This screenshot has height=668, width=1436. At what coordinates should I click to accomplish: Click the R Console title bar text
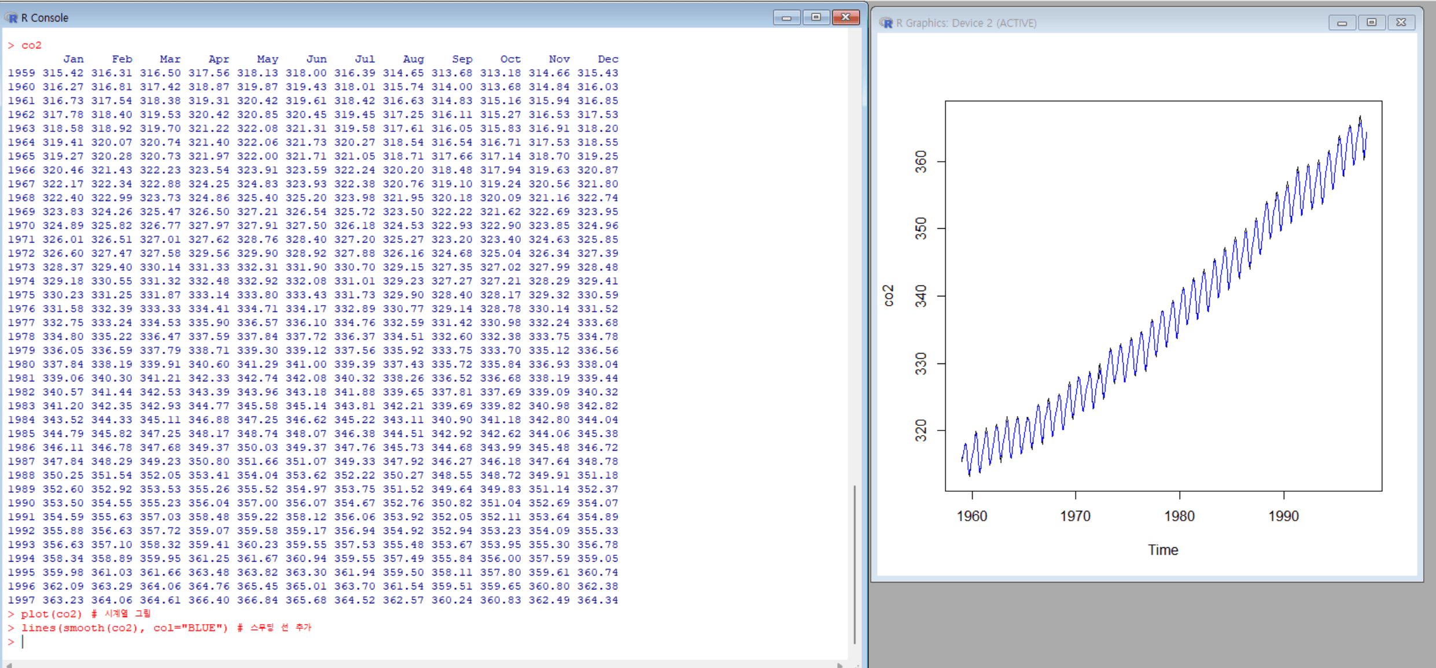coord(45,18)
